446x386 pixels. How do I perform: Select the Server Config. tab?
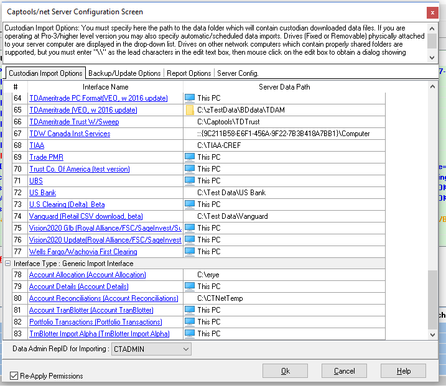pos(237,73)
